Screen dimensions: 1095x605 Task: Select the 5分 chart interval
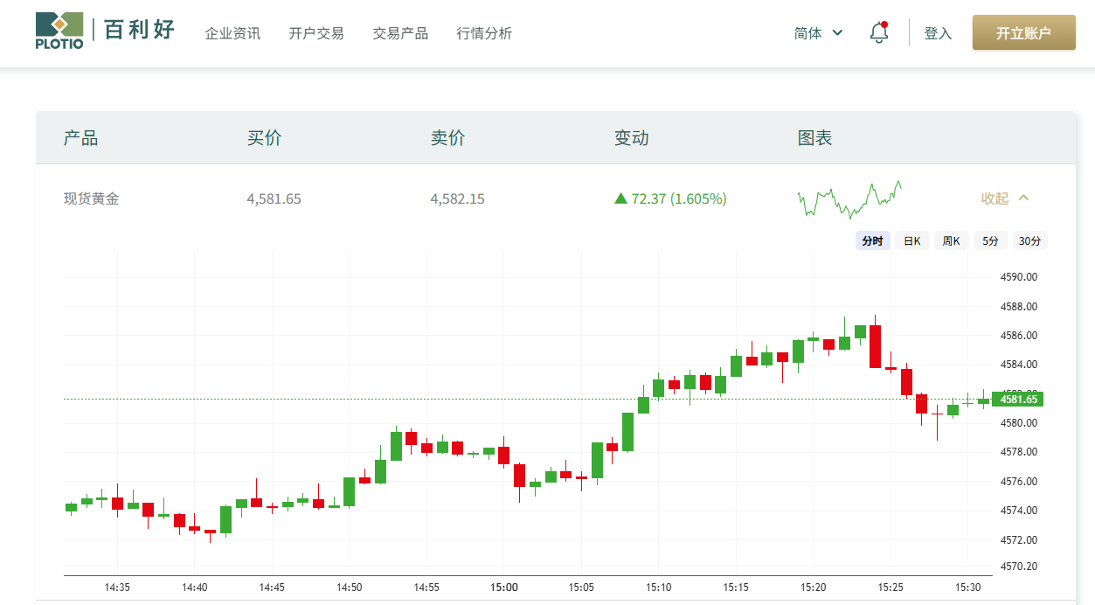point(990,241)
